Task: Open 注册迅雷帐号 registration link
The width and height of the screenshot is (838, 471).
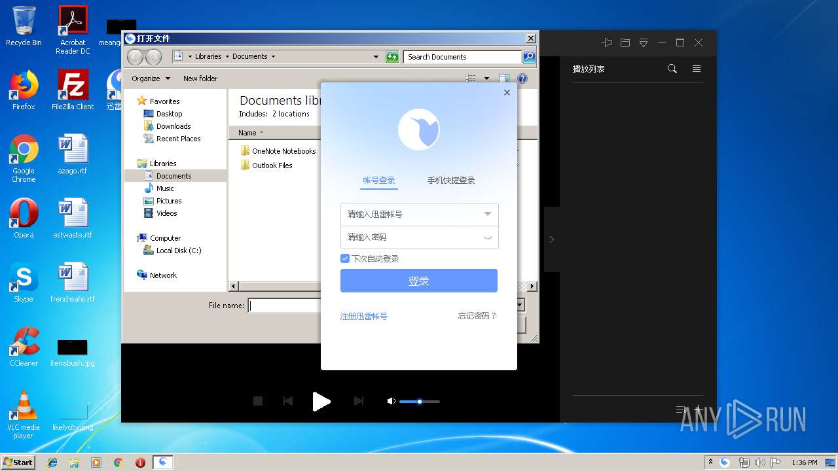Action: [363, 316]
